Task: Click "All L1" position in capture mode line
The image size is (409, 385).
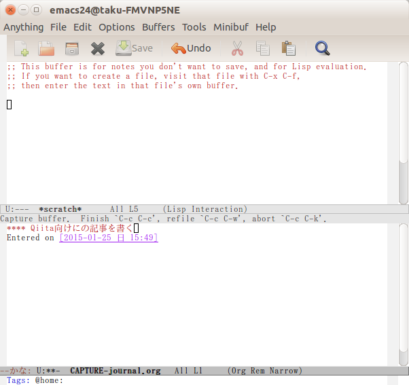Action: coord(188,371)
